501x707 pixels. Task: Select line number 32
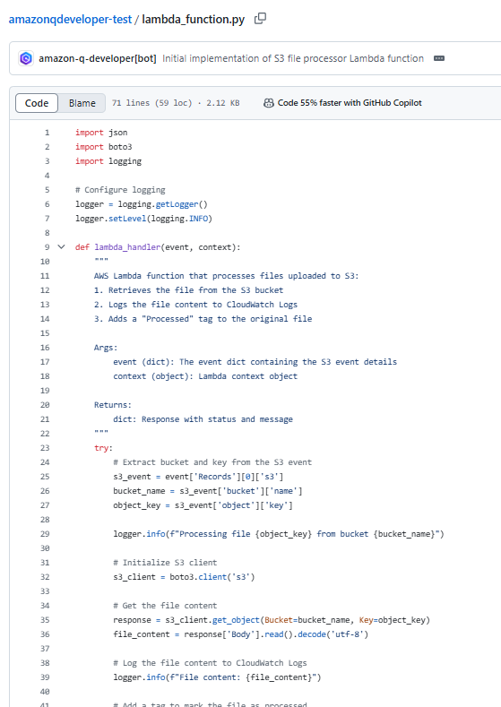click(45, 577)
